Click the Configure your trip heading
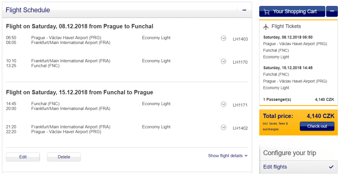This screenshot has width=341, height=174. [x=289, y=153]
